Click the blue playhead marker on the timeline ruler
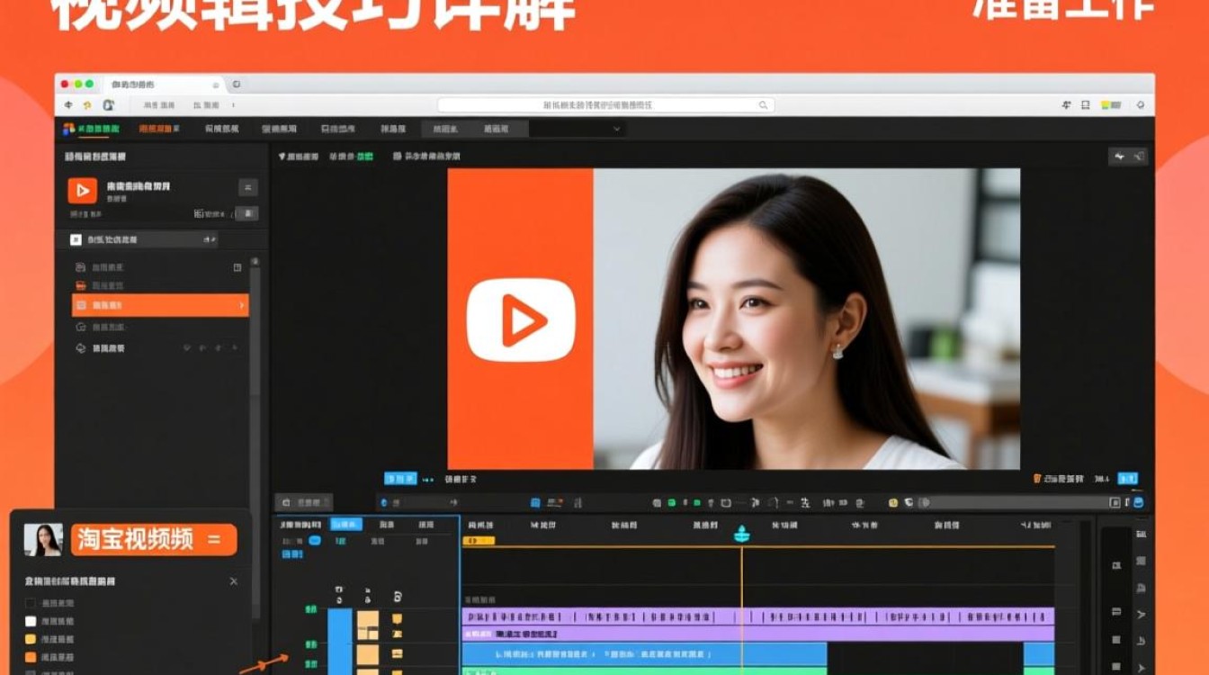Viewport: 1209px width, 675px height. (x=742, y=534)
